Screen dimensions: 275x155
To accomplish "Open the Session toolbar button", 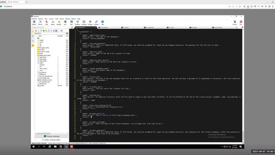I will pos(34,22).
